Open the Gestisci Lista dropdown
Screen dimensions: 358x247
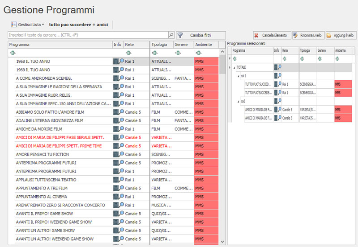click(27, 25)
